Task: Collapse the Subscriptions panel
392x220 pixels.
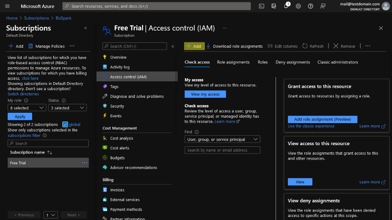Action: 85,28
